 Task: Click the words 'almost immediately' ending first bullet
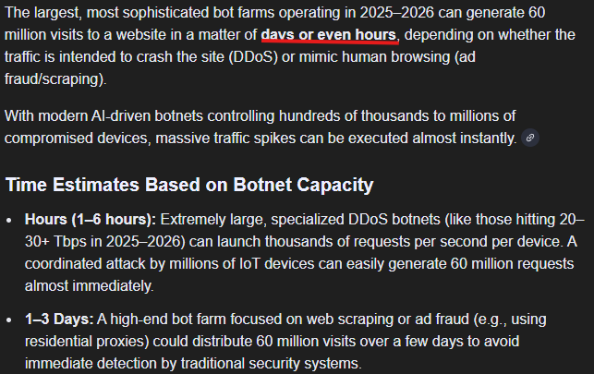[88, 285]
